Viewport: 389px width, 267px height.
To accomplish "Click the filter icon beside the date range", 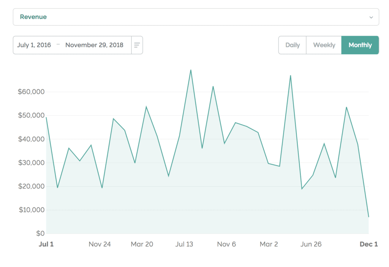I will [137, 45].
